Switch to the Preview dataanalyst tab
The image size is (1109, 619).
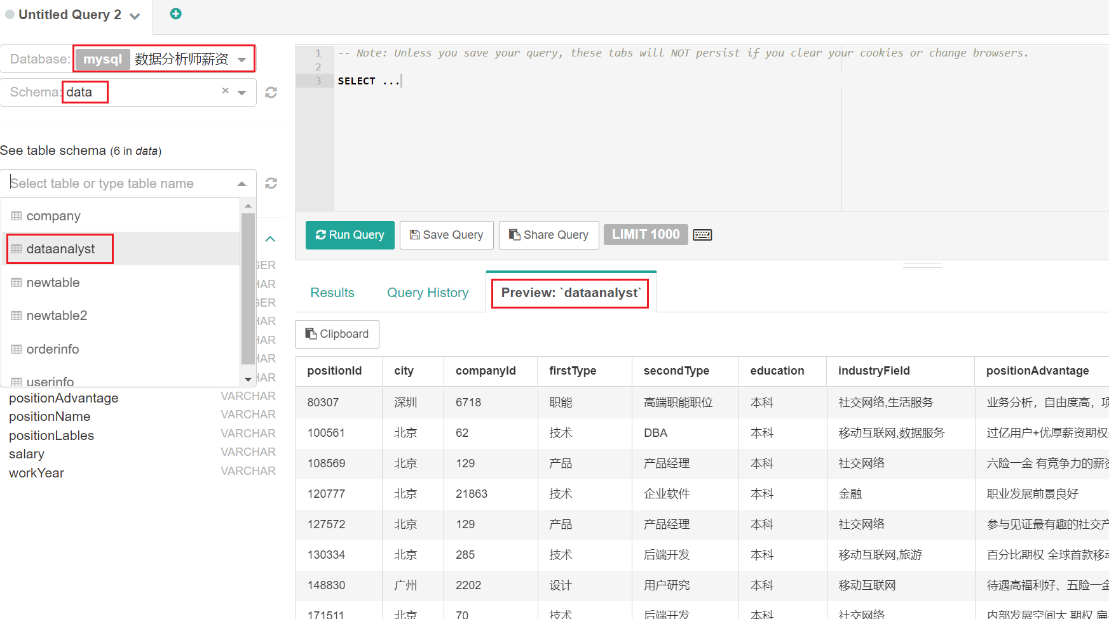tap(571, 293)
